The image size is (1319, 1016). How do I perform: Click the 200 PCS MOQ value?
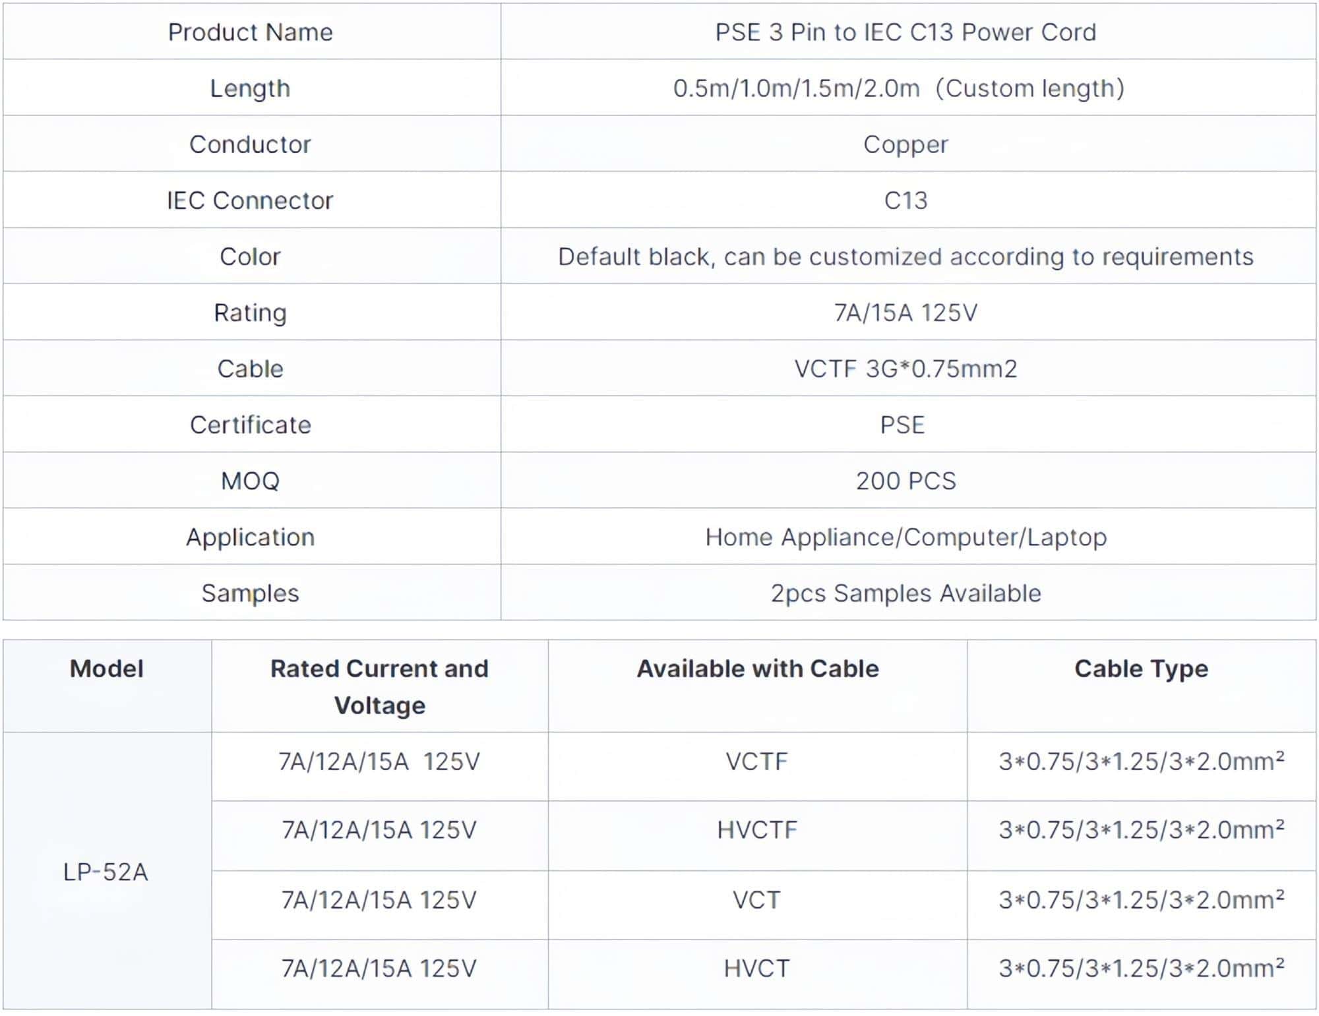(x=905, y=481)
